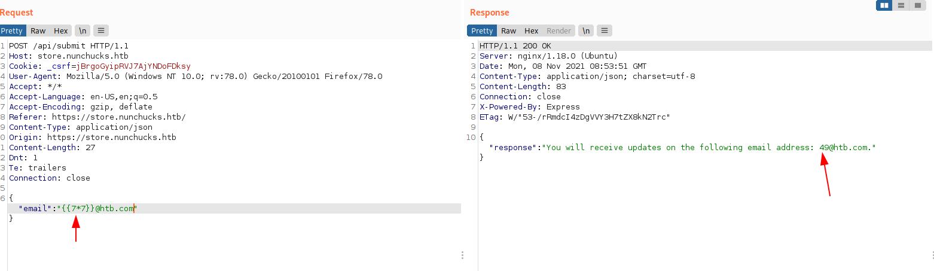Screen dimensions: 934x271
Task: Toggle non-printable characters in Request pane
Action: (83, 31)
